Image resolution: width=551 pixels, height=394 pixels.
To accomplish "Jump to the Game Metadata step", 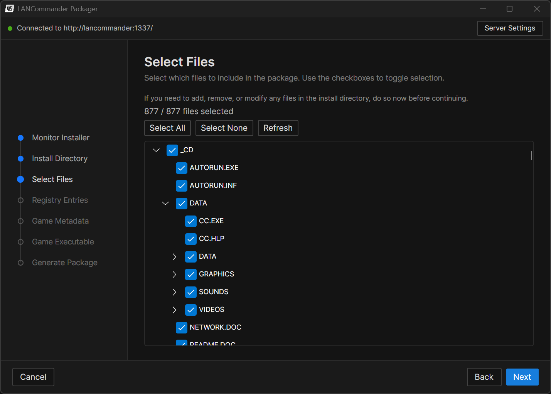I will [x=61, y=221].
